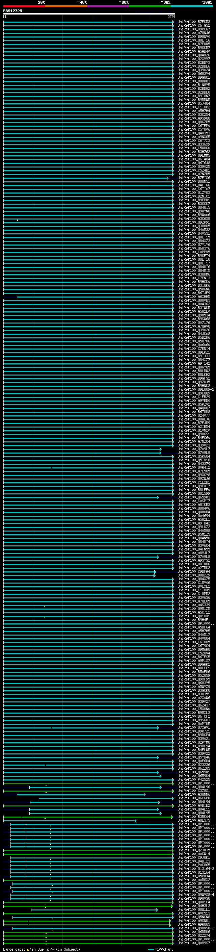Open hit UniRef100_O81599
The height and width of the screenshot is (952, 216).
click(x=193, y=493)
